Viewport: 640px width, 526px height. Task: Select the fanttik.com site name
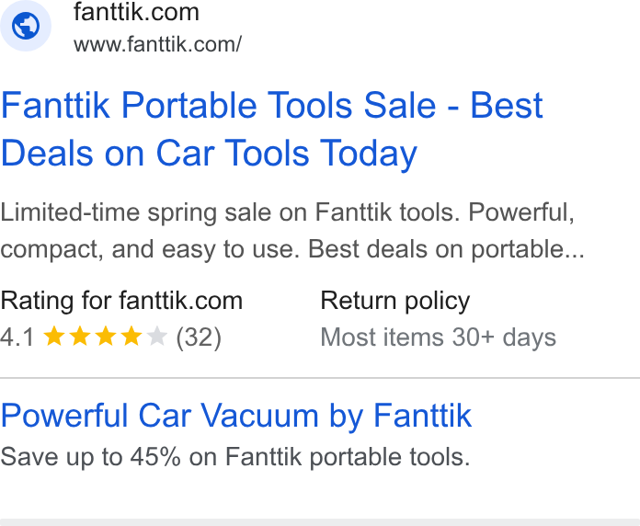point(136,12)
